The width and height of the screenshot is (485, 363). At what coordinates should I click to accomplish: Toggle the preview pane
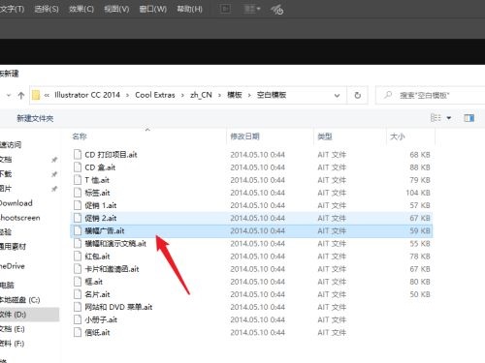click(469, 118)
